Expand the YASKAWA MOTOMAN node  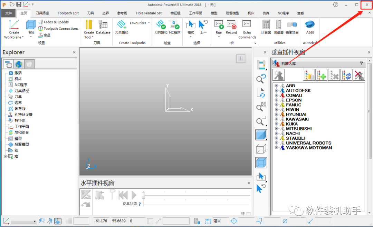[x=276, y=148]
